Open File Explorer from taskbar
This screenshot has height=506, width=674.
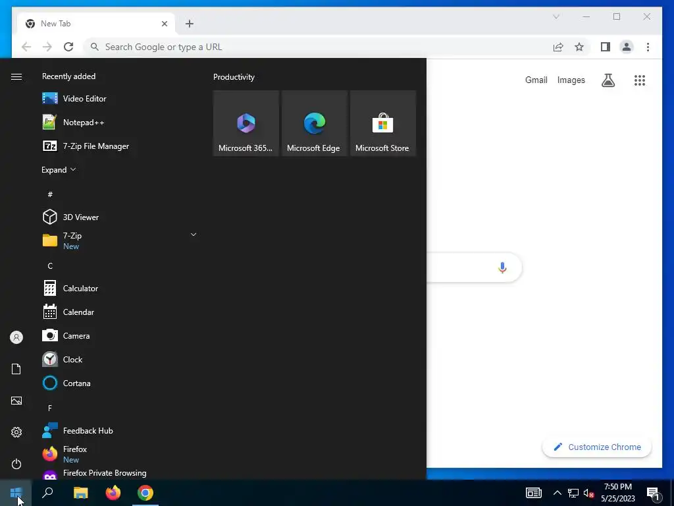pyautogui.click(x=81, y=493)
